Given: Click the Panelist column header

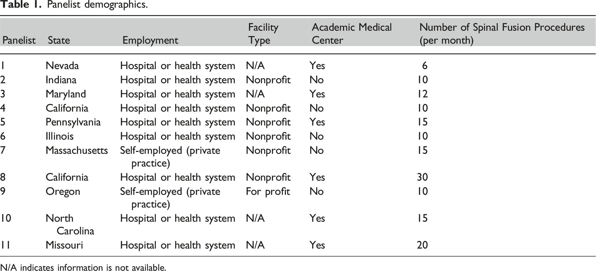Looking at the screenshot, I should [x=19, y=40].
